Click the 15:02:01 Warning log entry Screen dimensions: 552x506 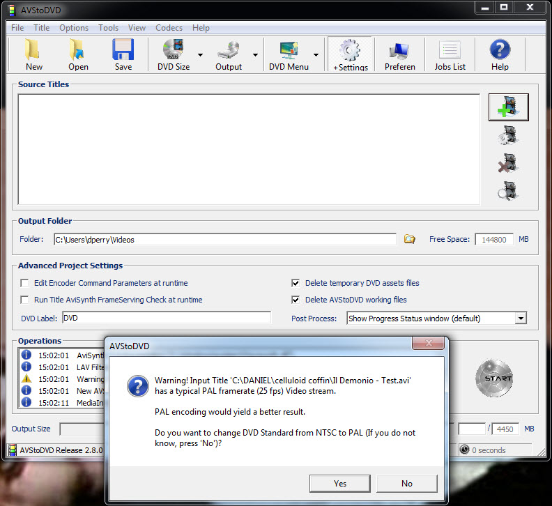[63, 379]
